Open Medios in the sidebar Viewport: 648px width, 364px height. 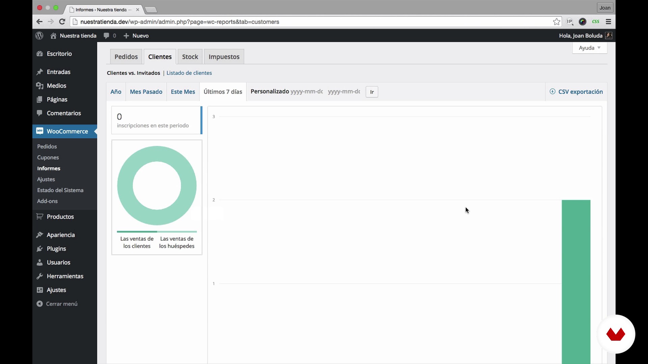tap(64, 86)
